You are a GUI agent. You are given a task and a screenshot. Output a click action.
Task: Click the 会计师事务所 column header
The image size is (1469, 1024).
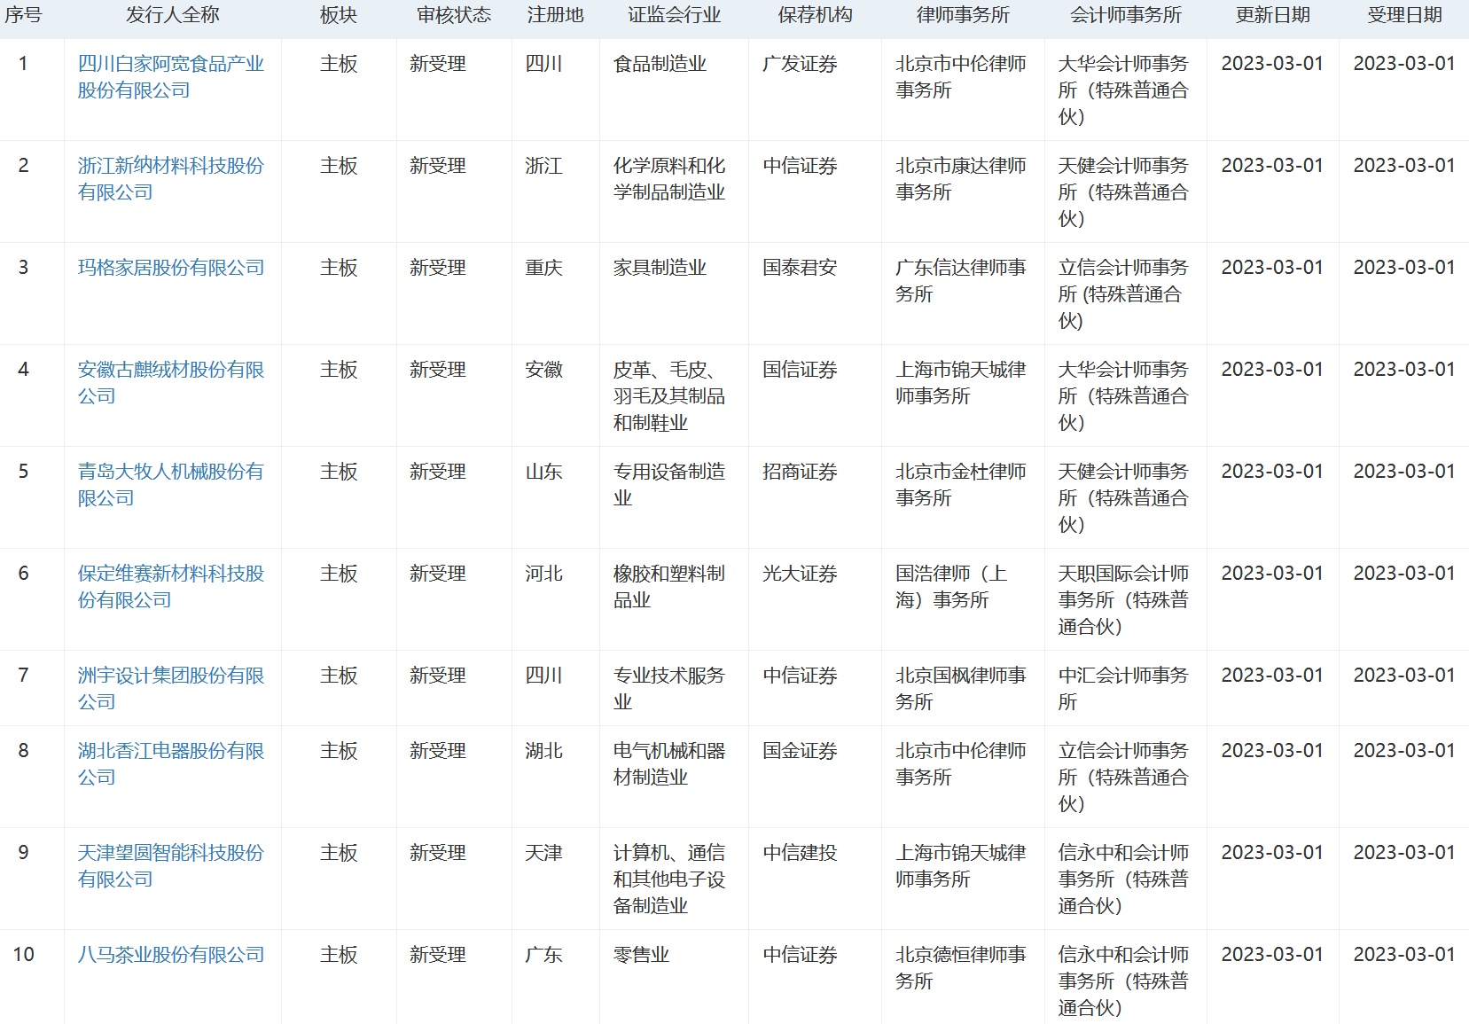click(x=1126, y=15)
